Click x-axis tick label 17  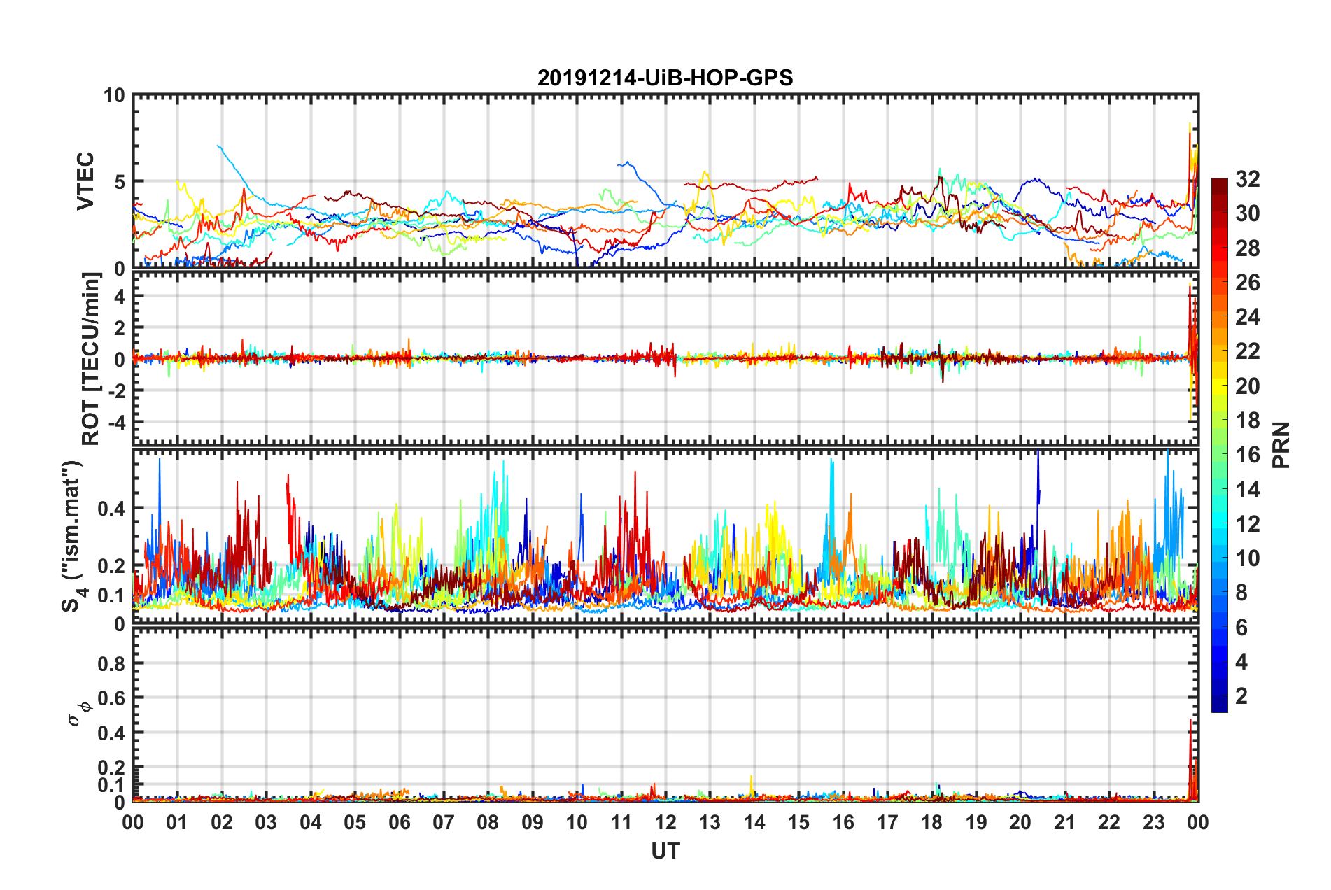coord(887,823)
